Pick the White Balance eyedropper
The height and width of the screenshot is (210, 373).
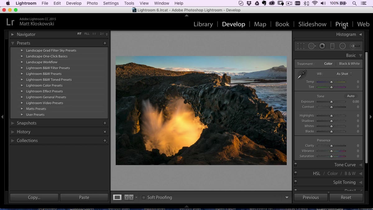(302, 75)
